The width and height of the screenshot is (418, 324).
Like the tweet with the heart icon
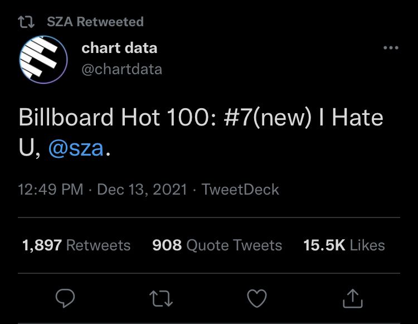pyautogui.click(x=257, y=298)
